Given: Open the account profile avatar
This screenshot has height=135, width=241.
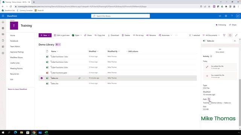Looking at the screenshot, I should coord(238,16).
